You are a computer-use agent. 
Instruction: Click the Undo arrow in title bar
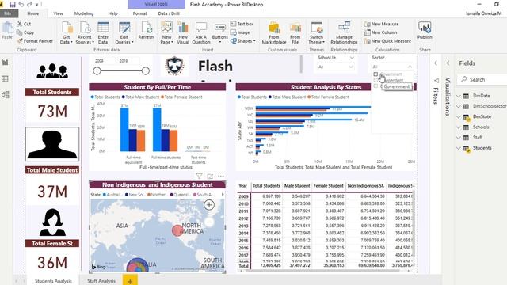coord(21,5)
